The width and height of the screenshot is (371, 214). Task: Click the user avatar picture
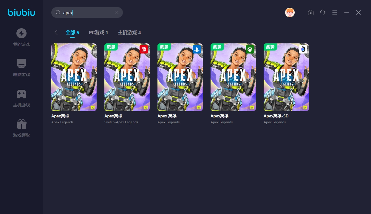(290, 12)
